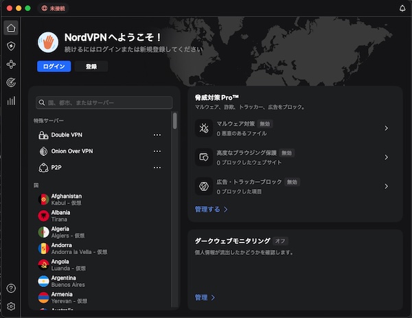Screen dimensions: 412x318
Task: Select Andorra la Vella server row
Action: tap(100, 249)
